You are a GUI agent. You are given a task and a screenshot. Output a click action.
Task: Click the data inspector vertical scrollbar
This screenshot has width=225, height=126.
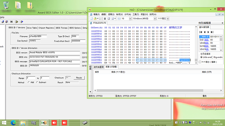(x=221, y=43)
